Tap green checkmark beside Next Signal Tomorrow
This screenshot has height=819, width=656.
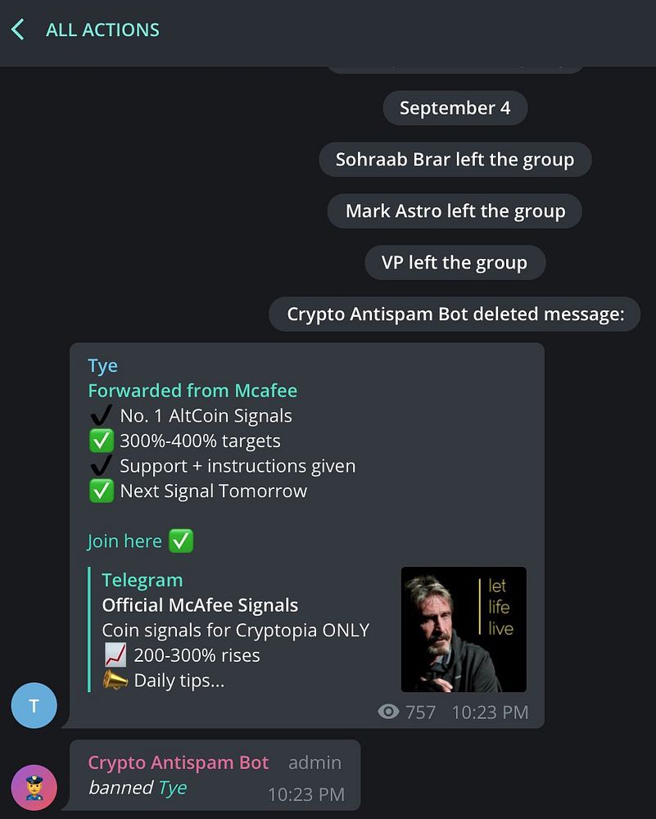[102, 491]
